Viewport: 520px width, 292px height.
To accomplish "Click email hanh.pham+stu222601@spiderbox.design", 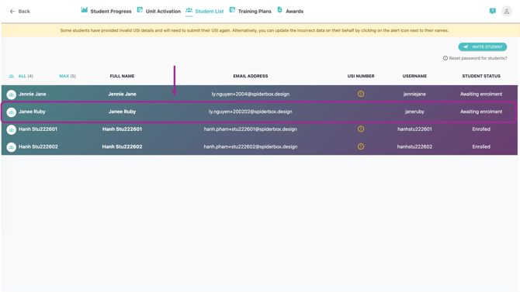I will pyautogui.click(x=251, y=129).
